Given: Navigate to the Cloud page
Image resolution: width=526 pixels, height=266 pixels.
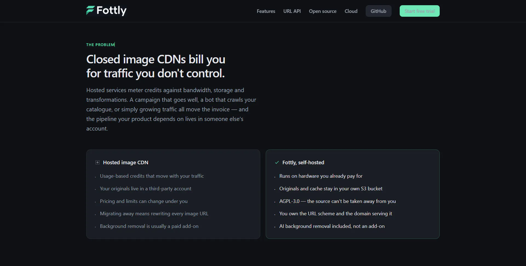Looking at the screenshot, I should point(351,11).
